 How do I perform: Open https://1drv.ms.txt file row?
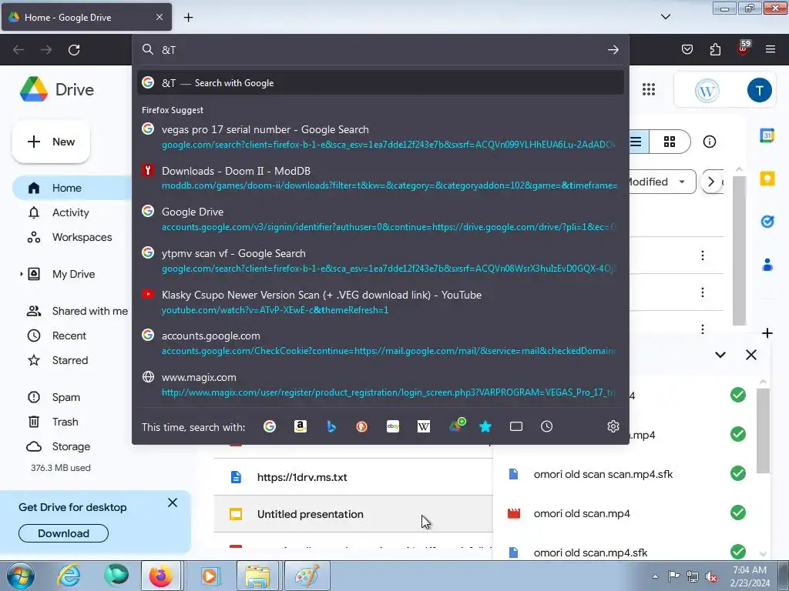click(x=353, y=477)
